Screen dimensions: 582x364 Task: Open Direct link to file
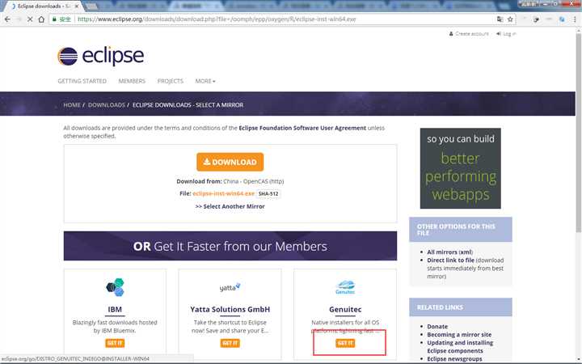click(x=450, y=260)
